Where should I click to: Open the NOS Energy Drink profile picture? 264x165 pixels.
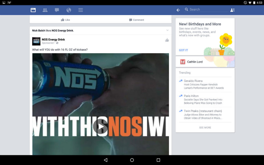point(36,41)
